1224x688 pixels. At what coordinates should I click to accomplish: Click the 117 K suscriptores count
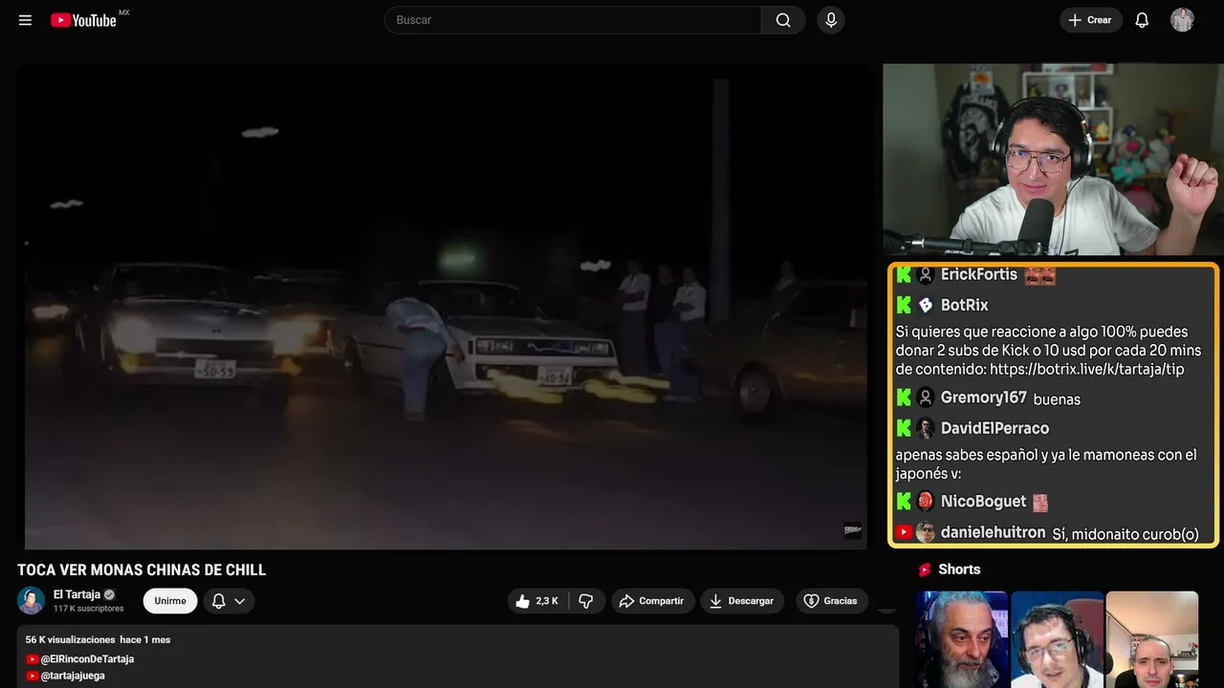89,609
